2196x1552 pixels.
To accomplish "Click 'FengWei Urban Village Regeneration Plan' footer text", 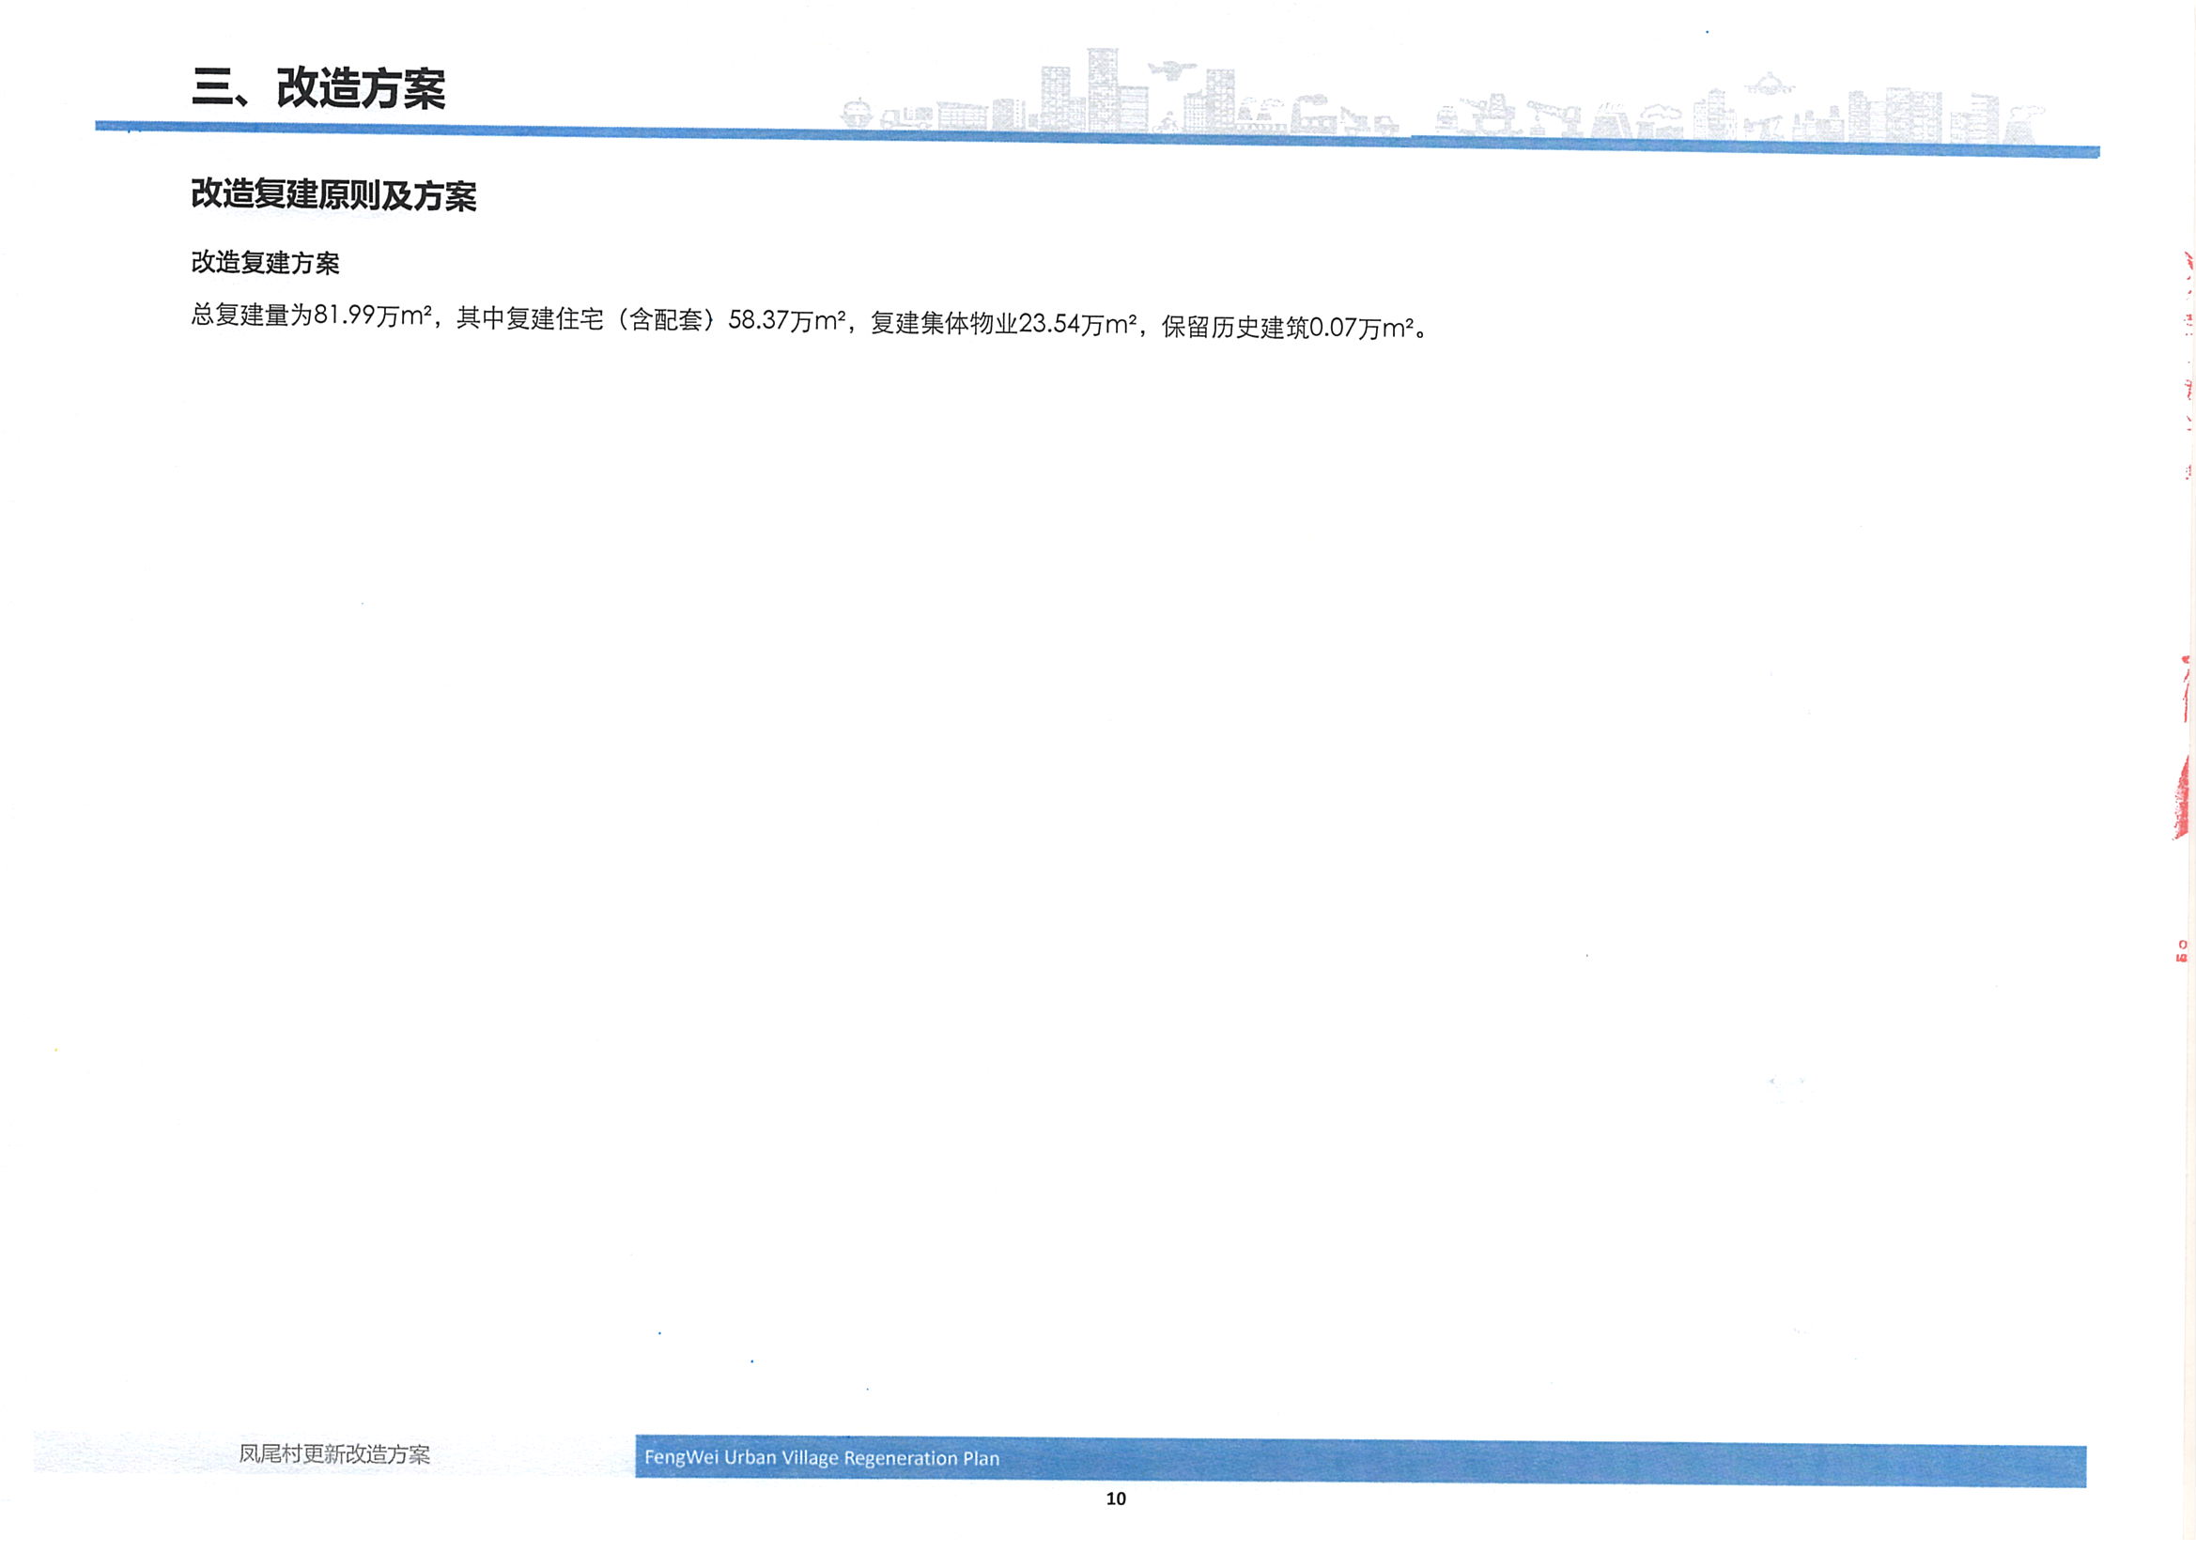I will (822, 1458).
